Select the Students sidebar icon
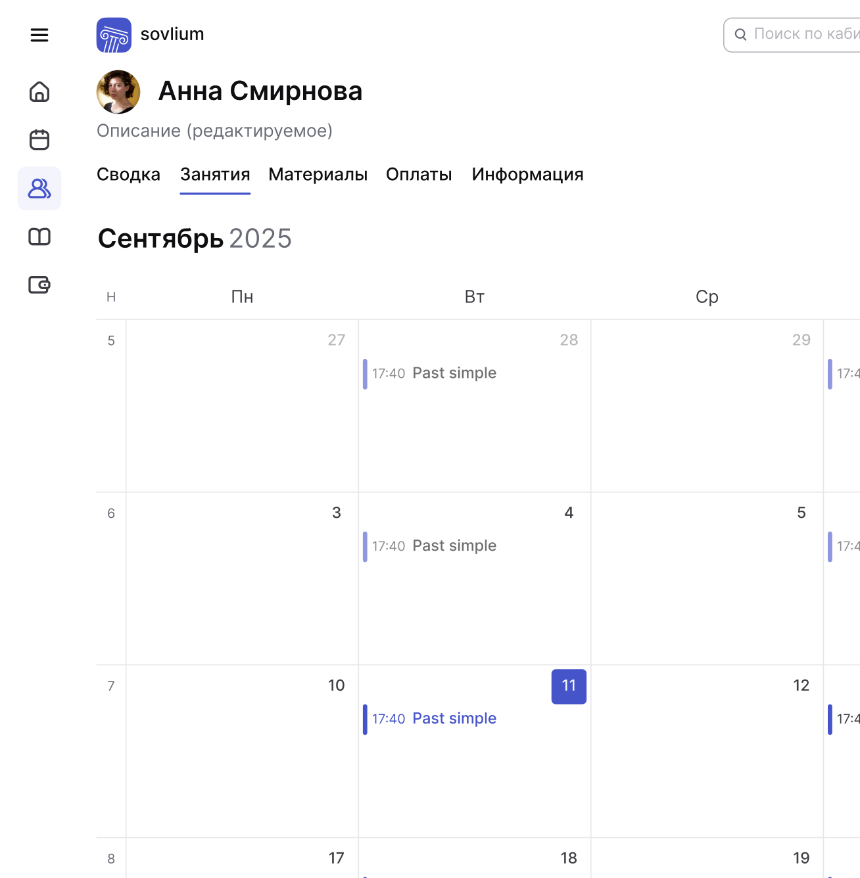 coord(39,189)
